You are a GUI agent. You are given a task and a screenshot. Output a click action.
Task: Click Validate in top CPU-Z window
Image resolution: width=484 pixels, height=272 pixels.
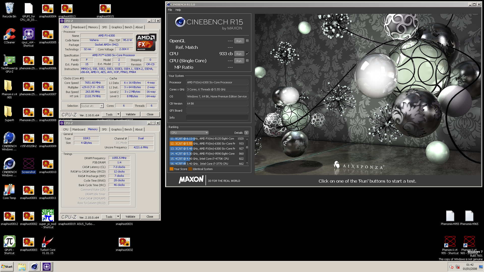[x=131, y=114]
